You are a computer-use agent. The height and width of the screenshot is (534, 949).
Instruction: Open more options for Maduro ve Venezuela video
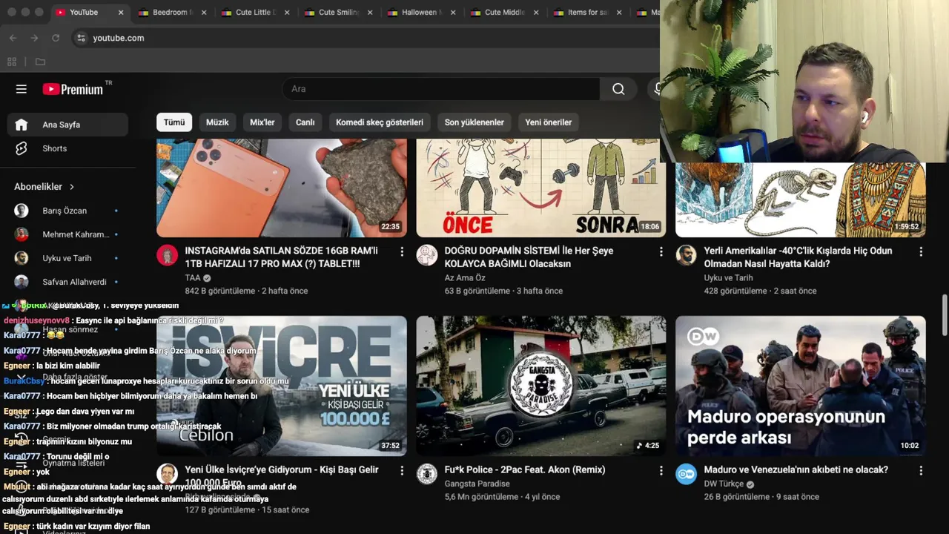[921, 471]
